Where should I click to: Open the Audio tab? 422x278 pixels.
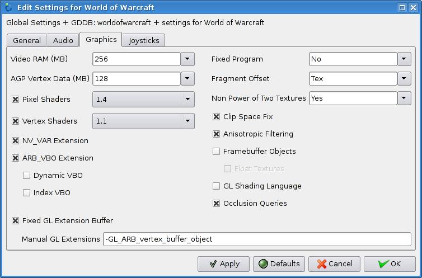(x=63, y=40)
